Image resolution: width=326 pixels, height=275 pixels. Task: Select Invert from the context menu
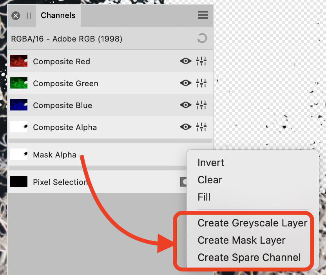point(211,163)
